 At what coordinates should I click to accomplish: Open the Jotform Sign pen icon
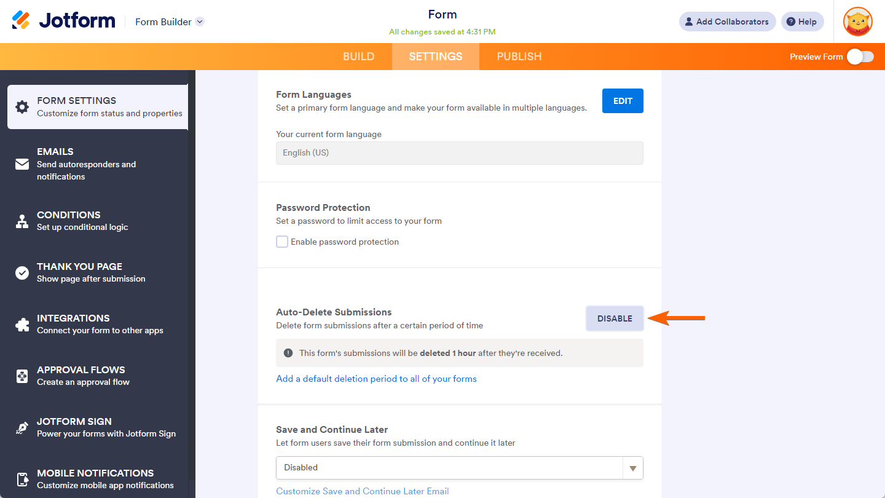click(x=22, y=428)
